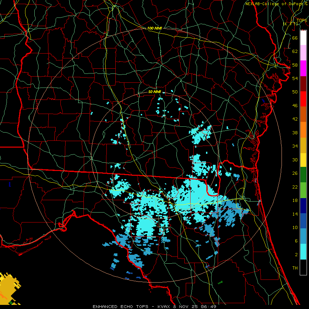The image size is (309, 309).
Task: Click the legend value '66'
Action: coord(295,38)
